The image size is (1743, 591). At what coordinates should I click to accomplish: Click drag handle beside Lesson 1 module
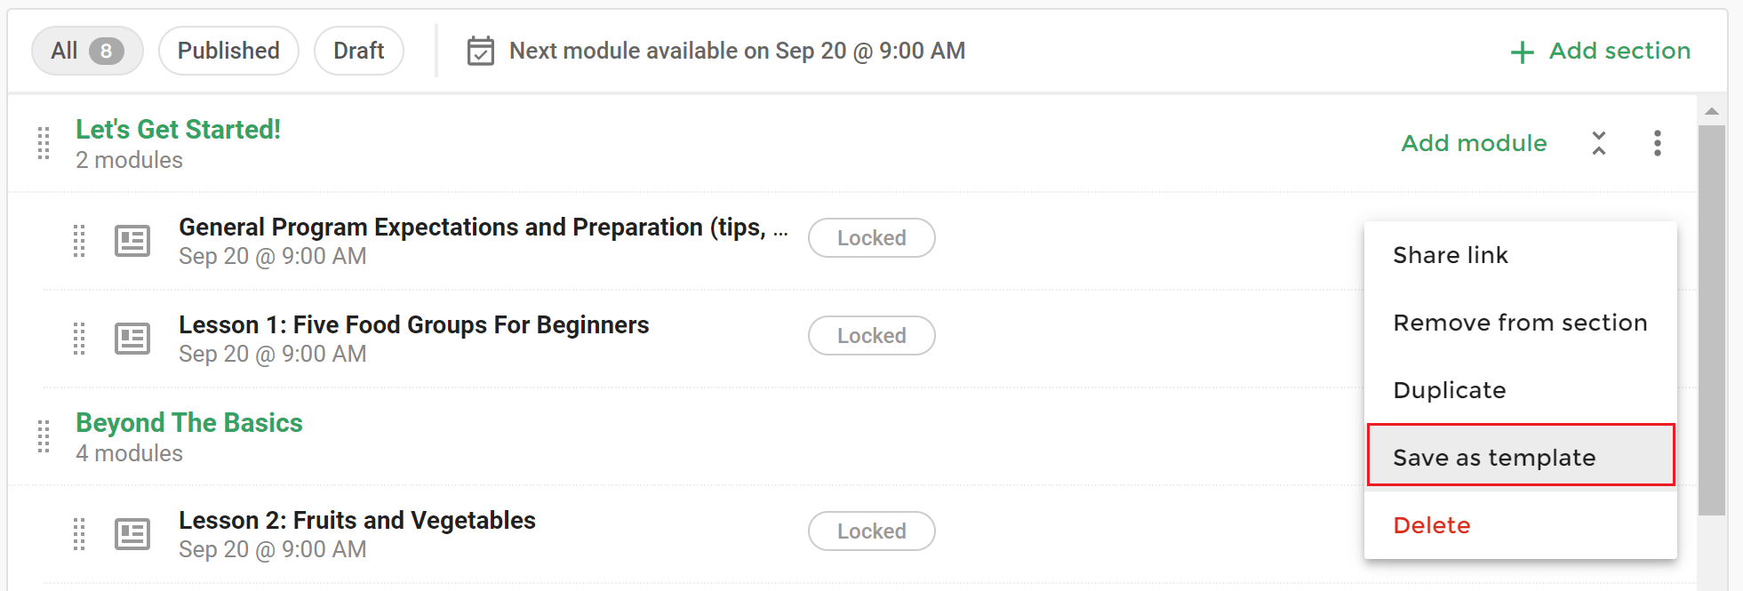[79, 339]
